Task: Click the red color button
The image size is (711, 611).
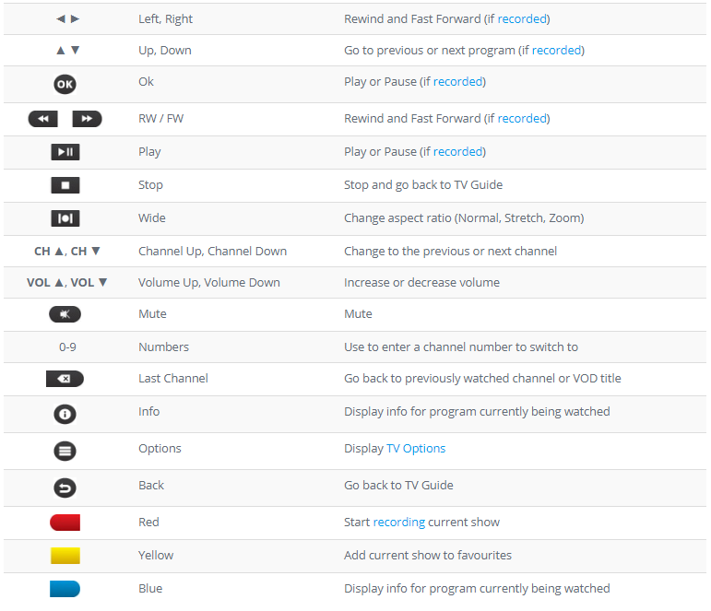Action: tap(65, 523)
